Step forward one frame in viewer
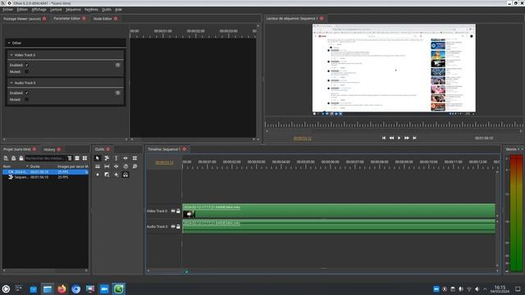The height and width of the screenshot is (295, 525). point(407,138)
